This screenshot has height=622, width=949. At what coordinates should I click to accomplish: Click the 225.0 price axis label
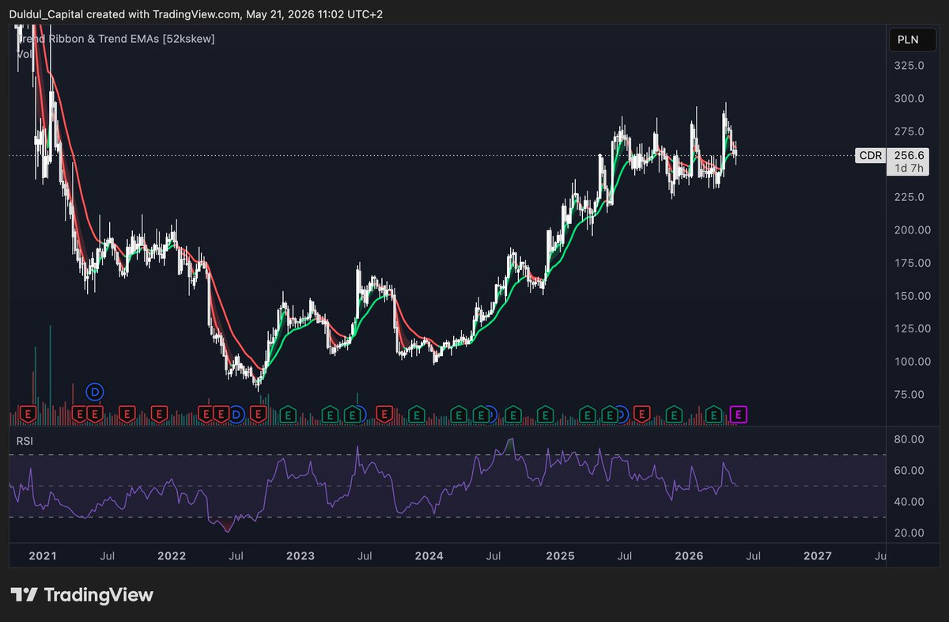point(909,197)
